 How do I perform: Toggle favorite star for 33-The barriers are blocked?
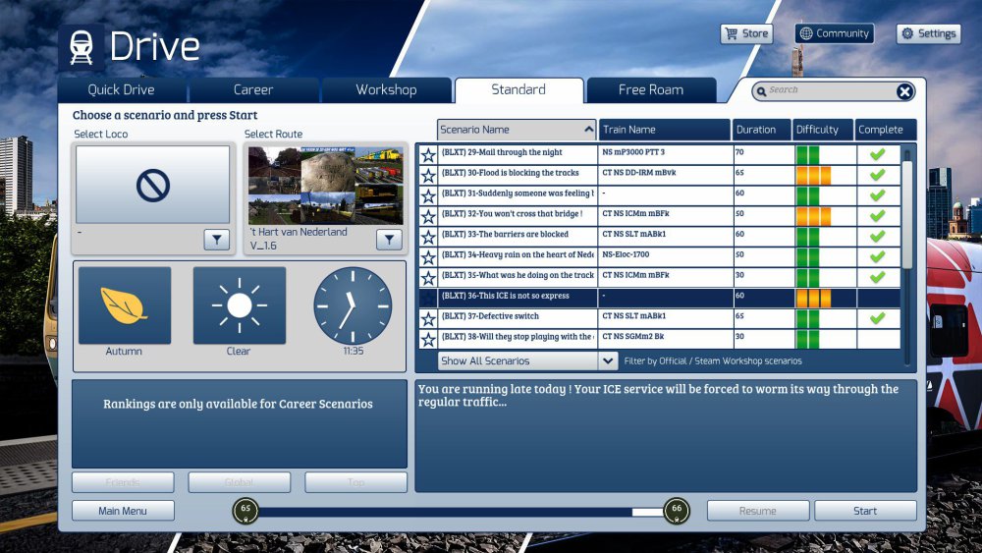(x=428, y=237)
